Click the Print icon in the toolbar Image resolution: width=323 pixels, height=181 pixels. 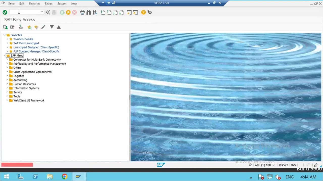pyautogui.click(x=82, y=12)
